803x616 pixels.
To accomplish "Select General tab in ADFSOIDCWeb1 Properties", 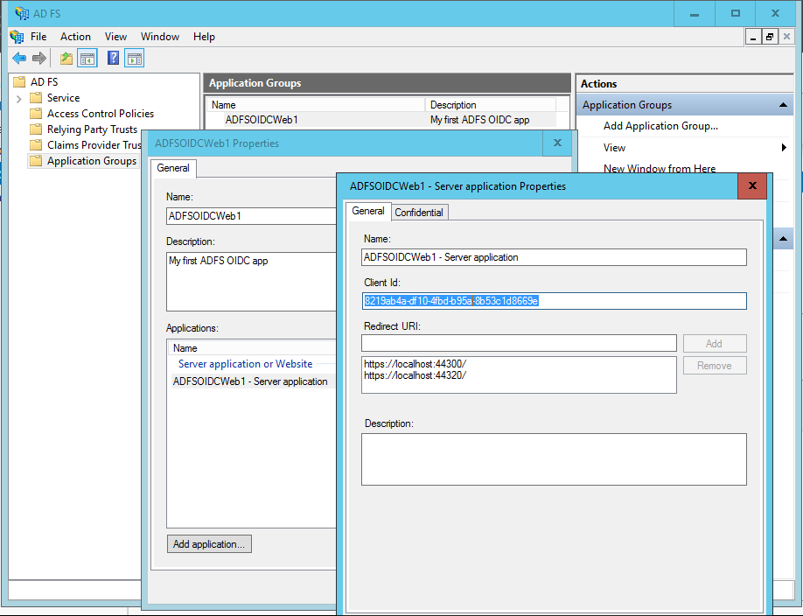I will [173, 168].
